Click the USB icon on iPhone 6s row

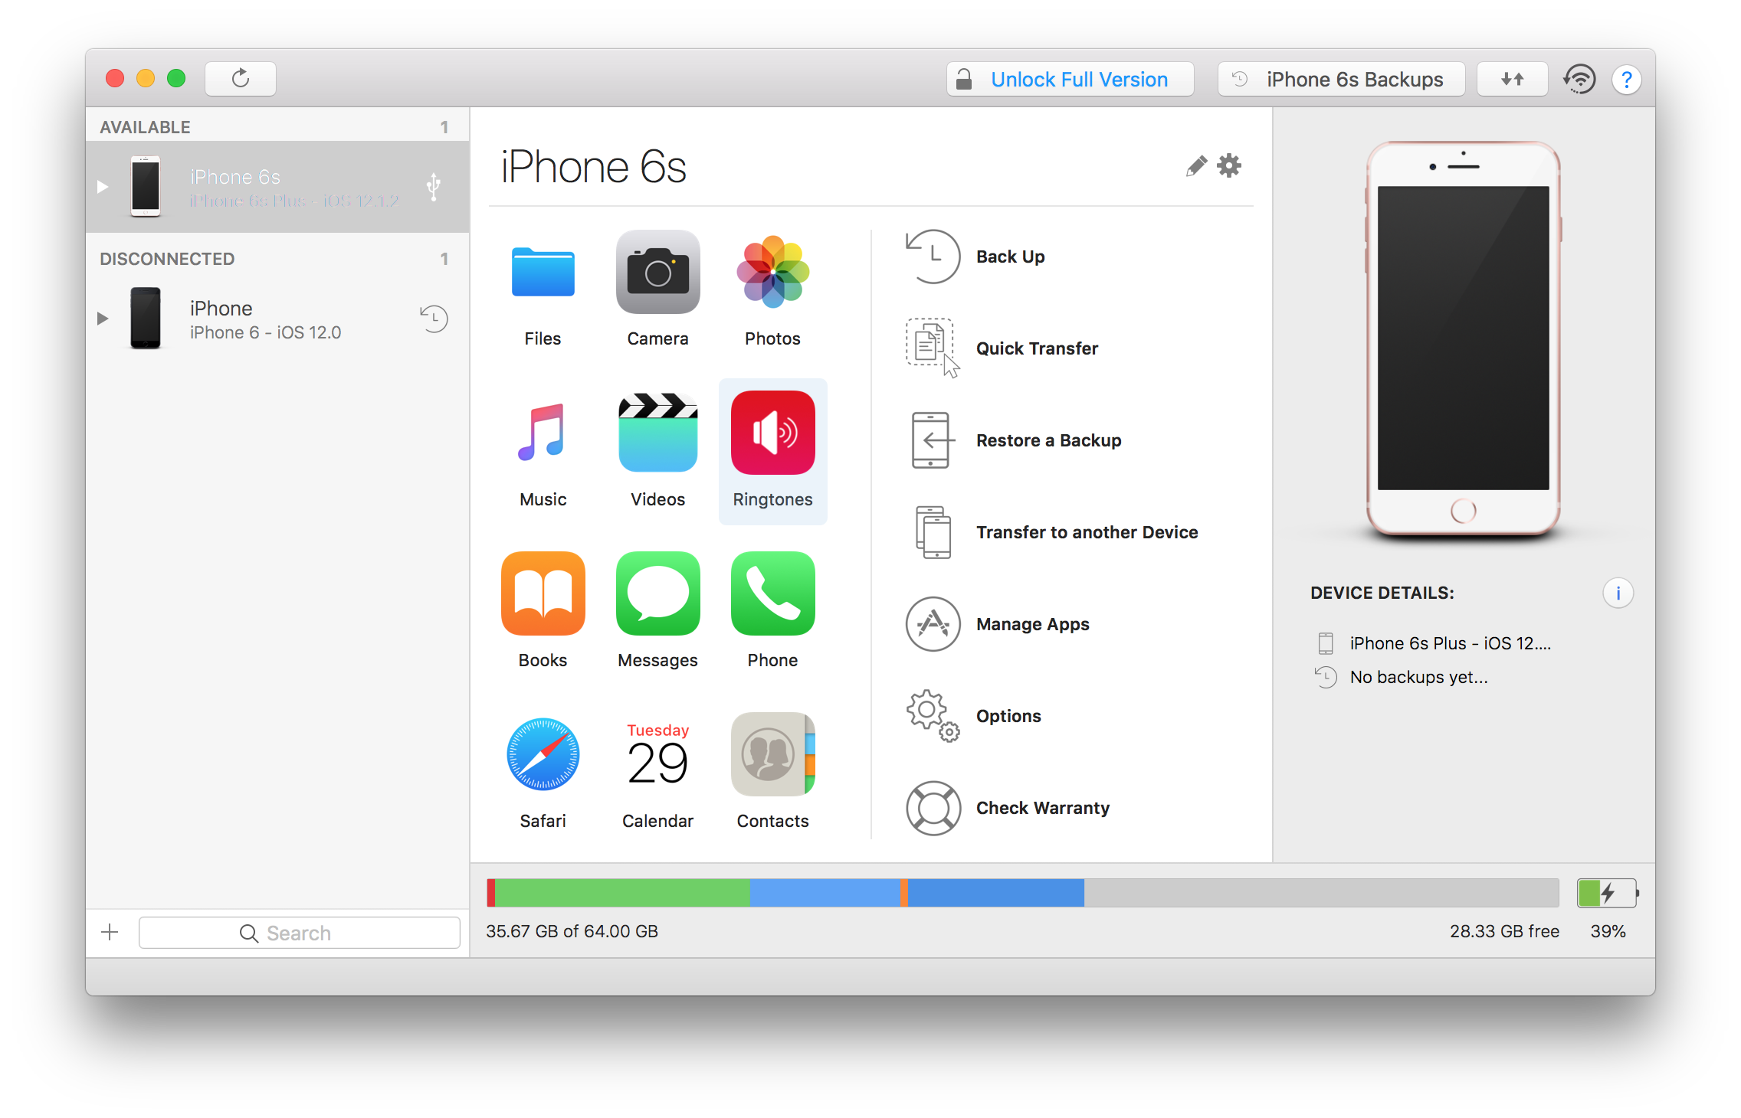[434, 186]
